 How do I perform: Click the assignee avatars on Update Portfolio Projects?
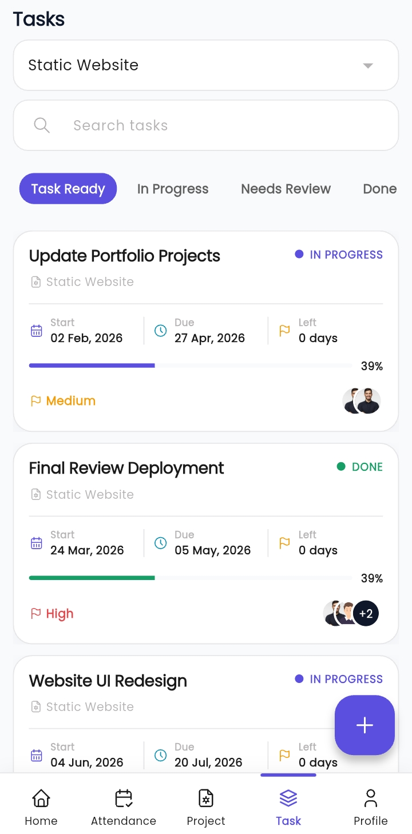(362, 401)
